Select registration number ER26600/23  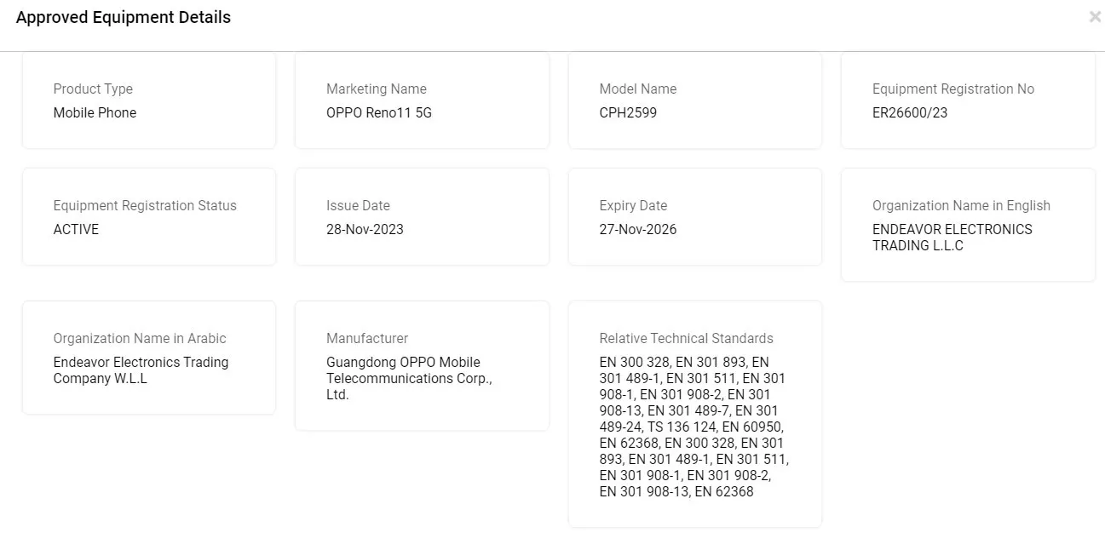click(x=910, y=112)
